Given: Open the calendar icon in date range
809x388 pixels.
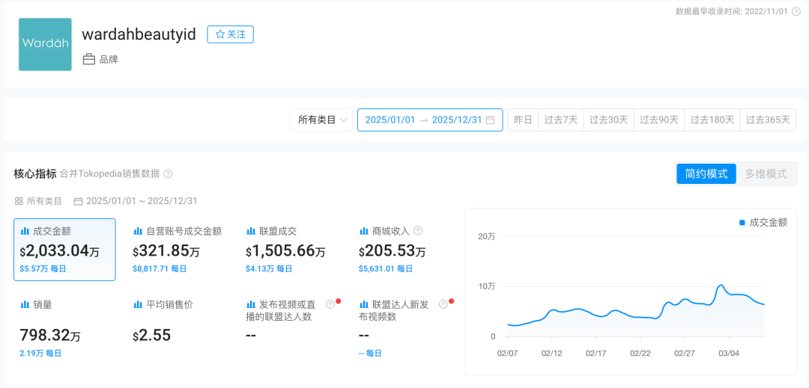Looking at the screenshot, I should [x=490, y=120].
